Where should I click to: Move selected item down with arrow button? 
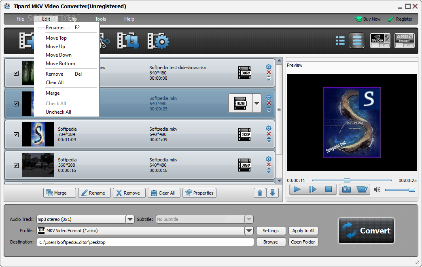[x=272, y=193]
